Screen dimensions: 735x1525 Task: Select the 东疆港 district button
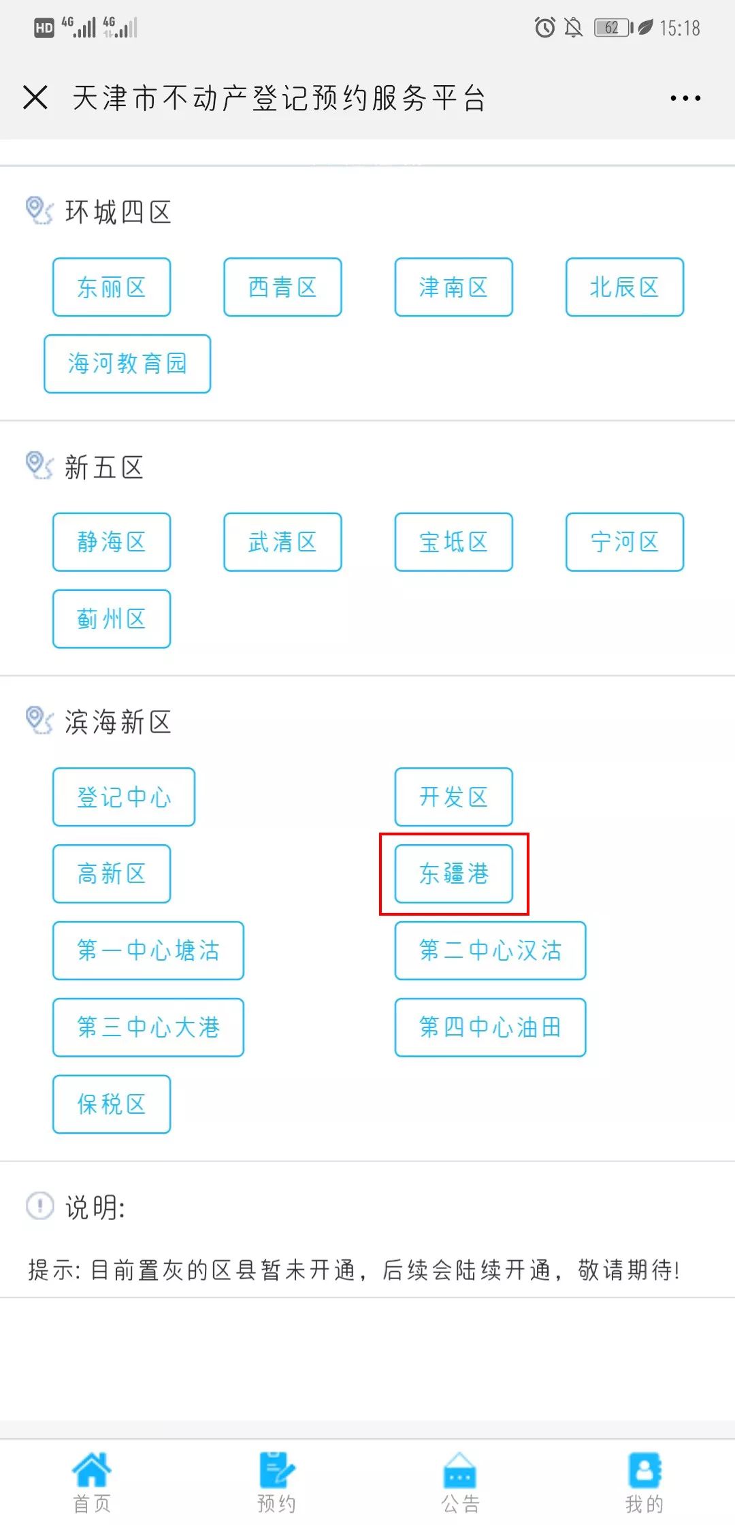tap(454, 873)
